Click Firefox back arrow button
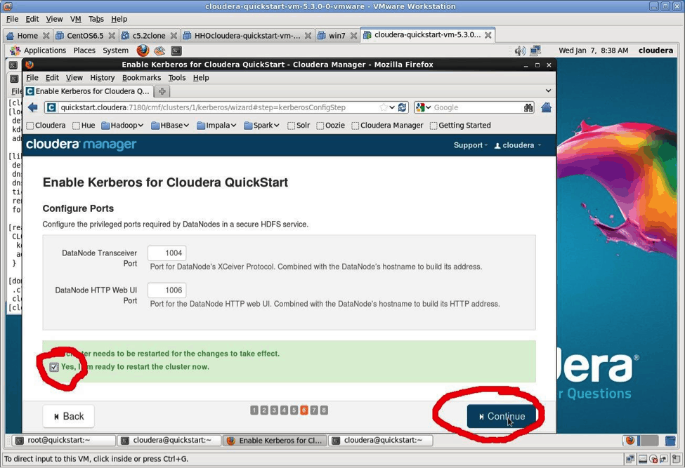The height and width of the screenshot is (468, 685). (x=33, y=107)
